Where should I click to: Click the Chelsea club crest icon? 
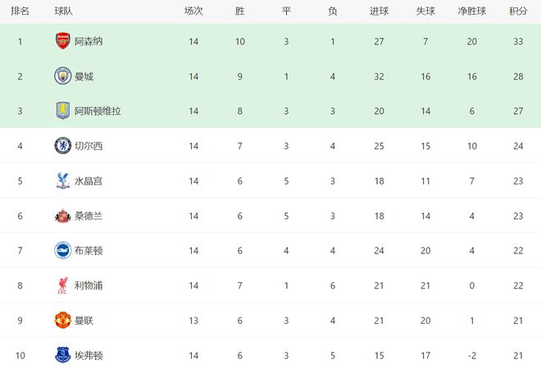click(x=62, y=146)
